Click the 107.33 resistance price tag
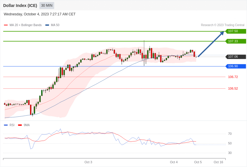Screen dimensions: 247x167 (x=236, y=41)
